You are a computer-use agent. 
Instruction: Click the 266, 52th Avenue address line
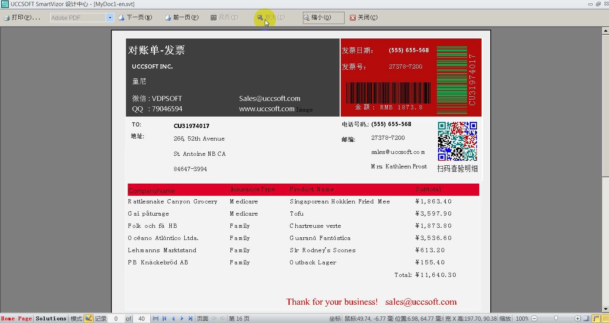click(199, 139)
